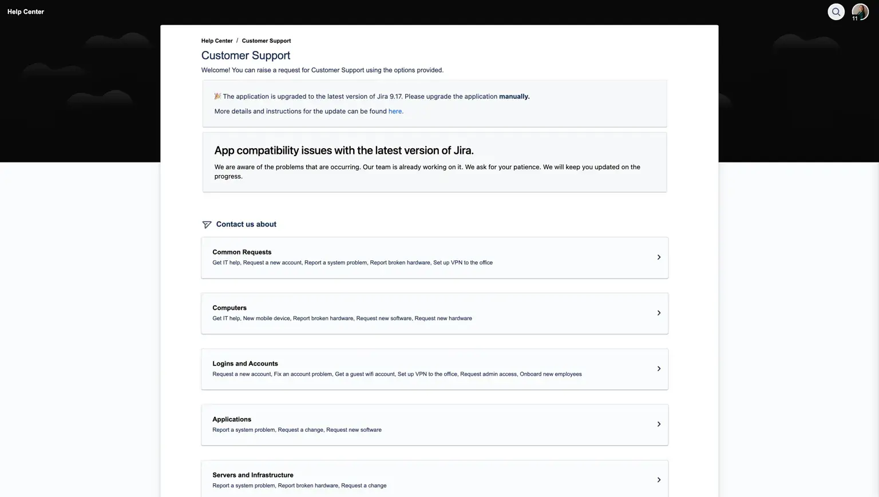Click the Applications row chevron

659,424
